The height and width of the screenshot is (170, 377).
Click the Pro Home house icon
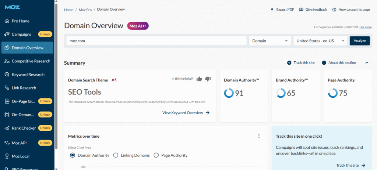tap(7, 21)
